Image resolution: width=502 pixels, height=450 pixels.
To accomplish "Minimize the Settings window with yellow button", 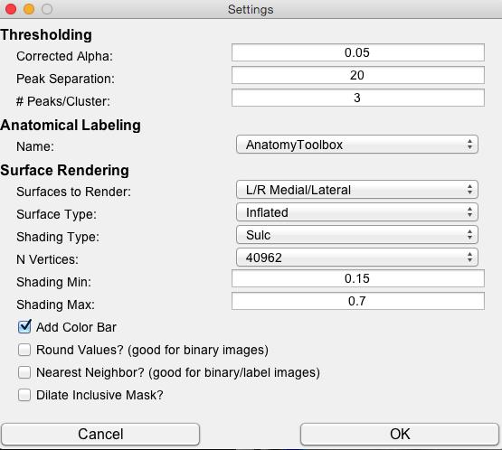I will pos(29,9).
